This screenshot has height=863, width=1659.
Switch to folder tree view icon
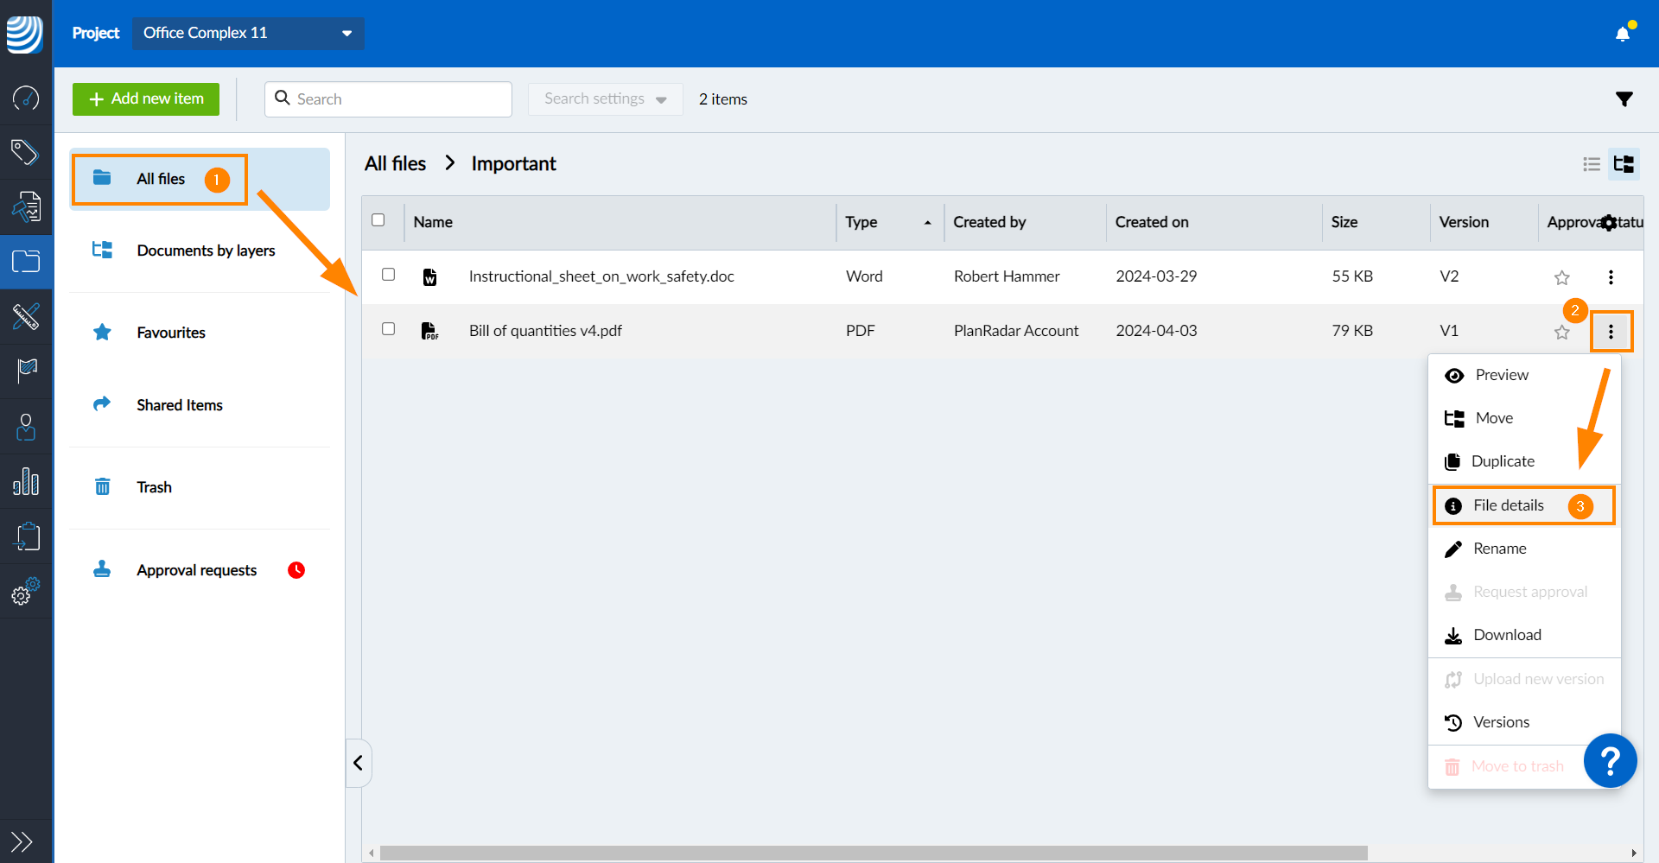pos(1624,164)
